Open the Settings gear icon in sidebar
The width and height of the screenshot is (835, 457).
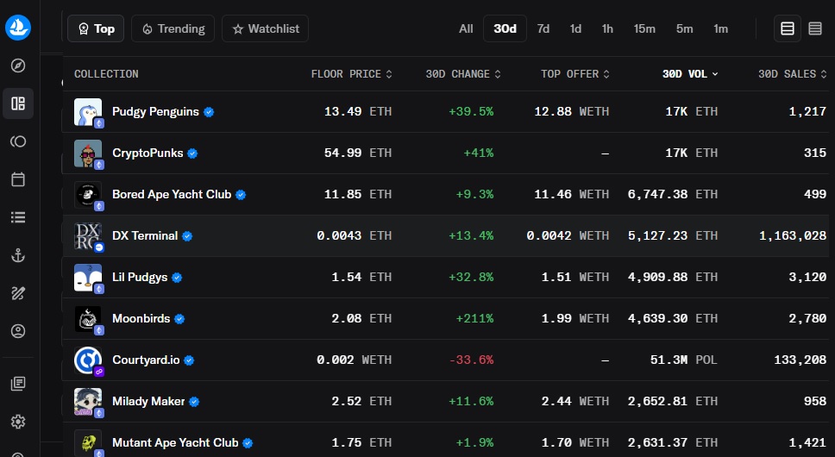(18, 422)
